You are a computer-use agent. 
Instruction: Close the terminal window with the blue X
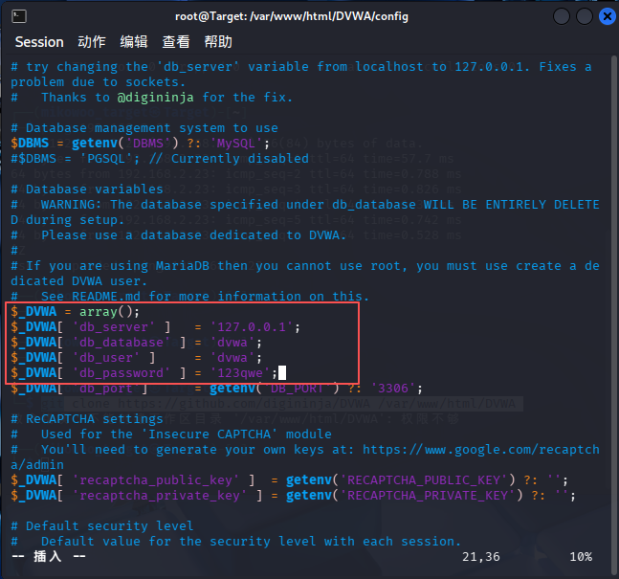click(x=608, y=16)
